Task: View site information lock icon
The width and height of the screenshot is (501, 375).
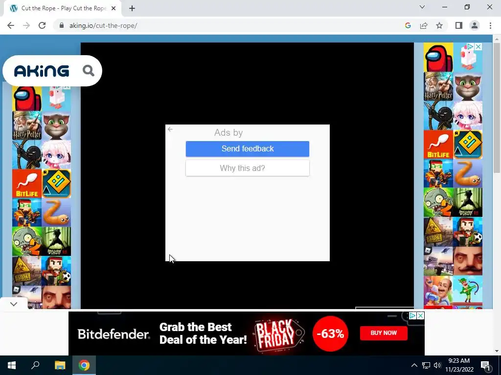Action: coord(62,25)
